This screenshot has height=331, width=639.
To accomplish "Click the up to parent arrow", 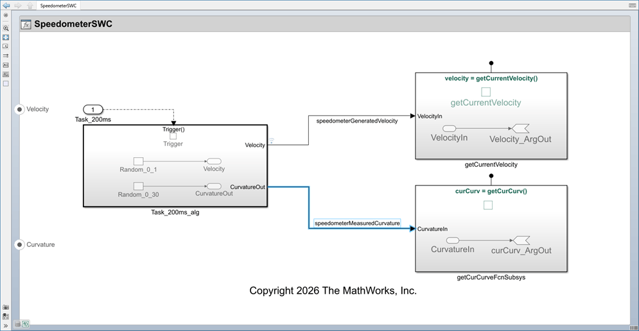I will 30,5.
